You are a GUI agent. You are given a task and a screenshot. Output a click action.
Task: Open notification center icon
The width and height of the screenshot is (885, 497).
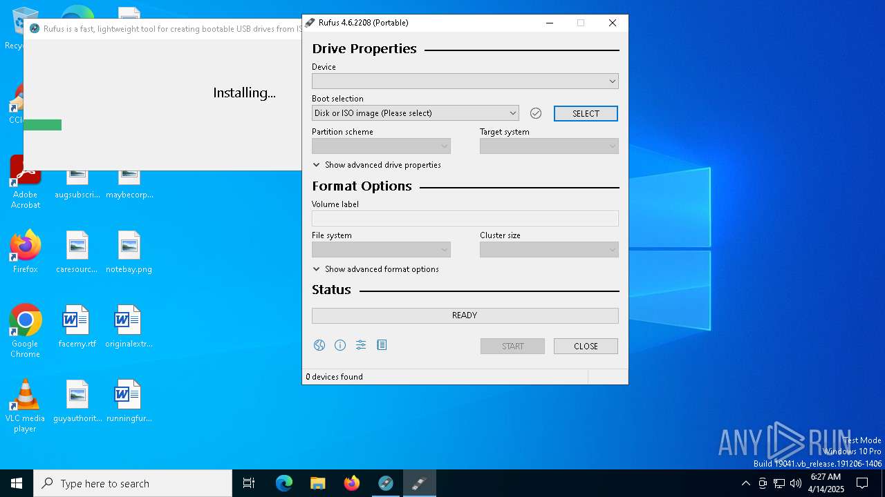[862, 483]
